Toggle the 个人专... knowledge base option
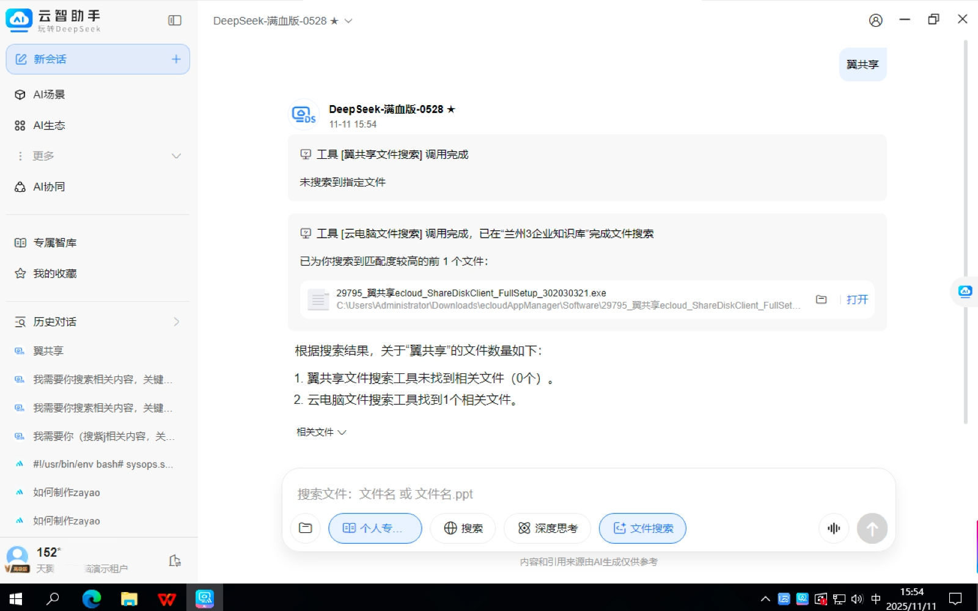This screenshot has height=611, width=978. 375,528
